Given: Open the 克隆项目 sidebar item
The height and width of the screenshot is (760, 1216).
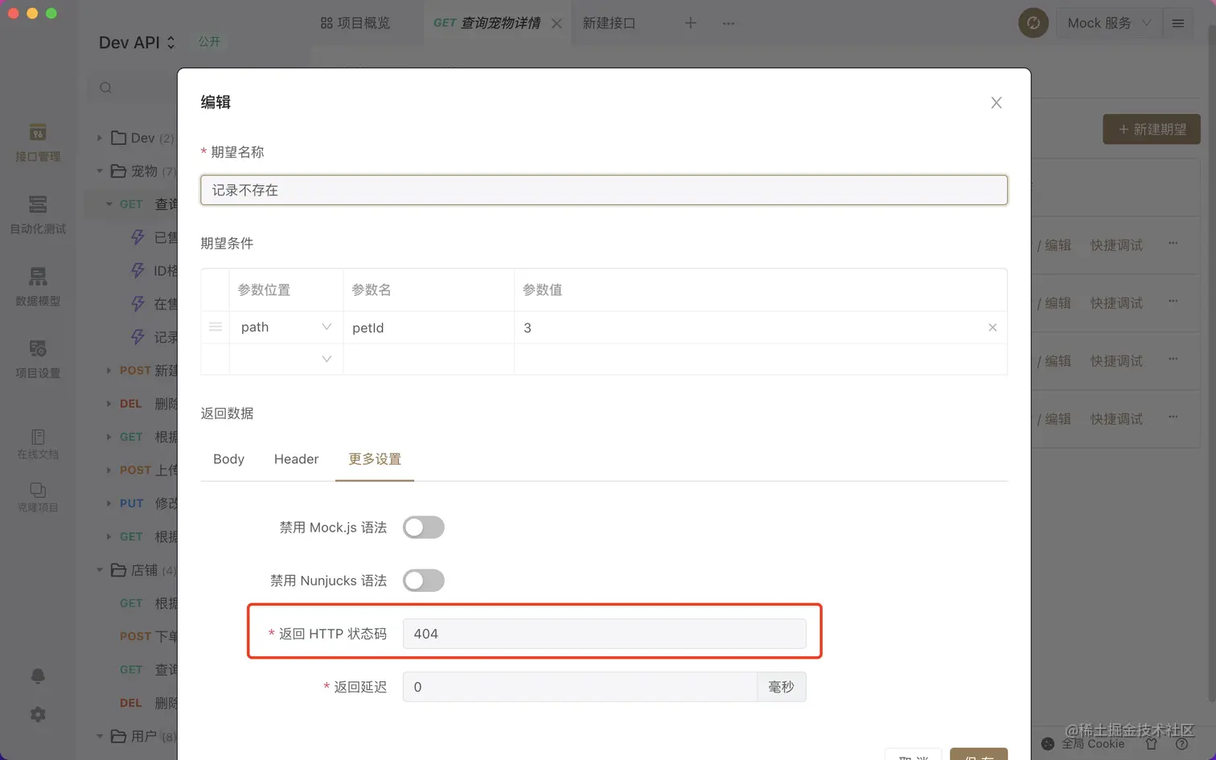Looking at the screenshot, I should [38, 497].
